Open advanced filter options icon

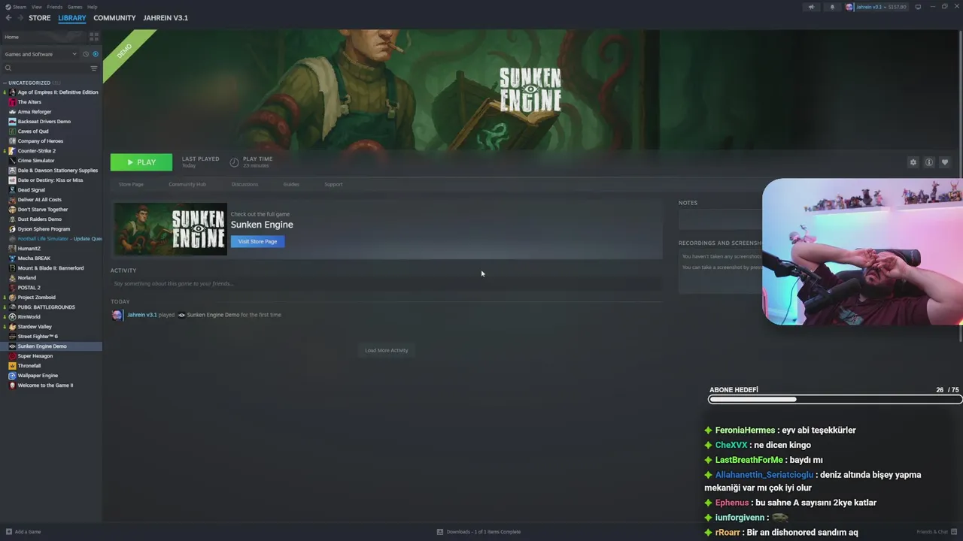tap(94, 68)
